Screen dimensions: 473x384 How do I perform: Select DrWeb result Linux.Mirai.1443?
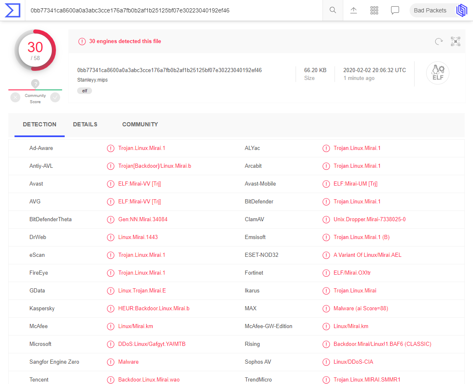pyautogui.click(x=138, y=237)
